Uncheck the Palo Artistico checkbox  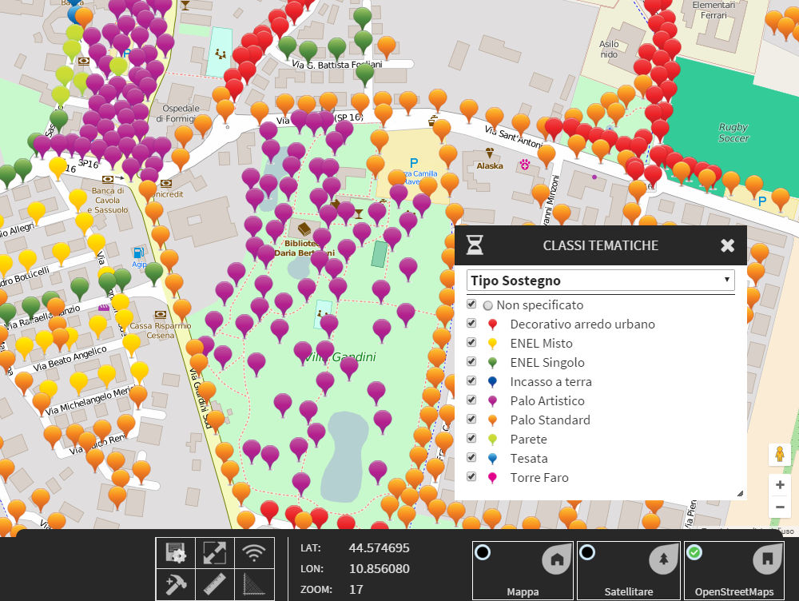coord(472,400)
